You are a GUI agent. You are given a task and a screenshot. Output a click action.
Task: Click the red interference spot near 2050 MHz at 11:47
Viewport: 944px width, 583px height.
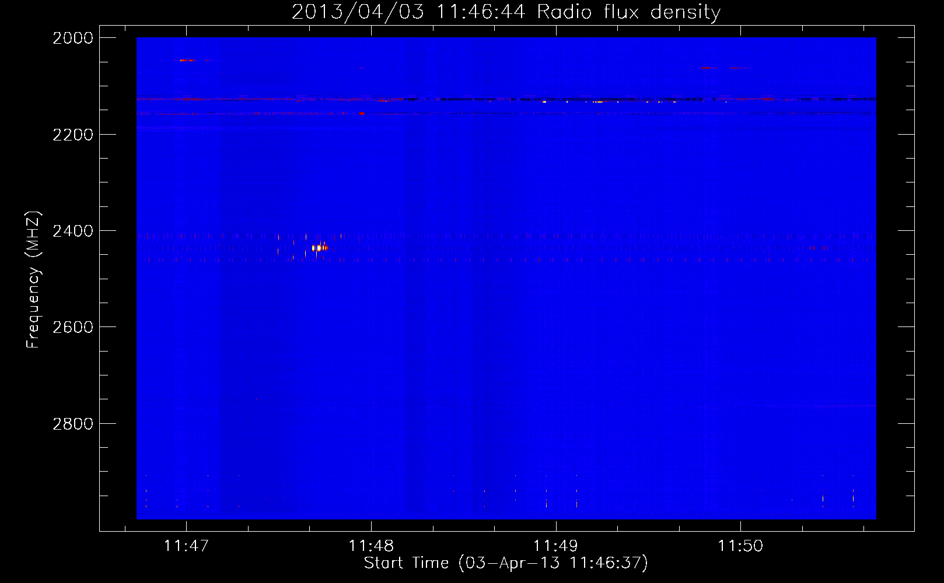coord(187,60)
